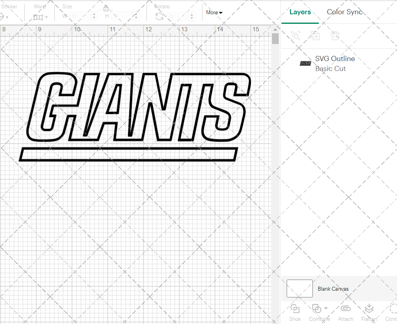Screen dimensions: 397x324
Task: Open the Sticker dropdown arrow
Action: pyautogui.click(x=7, y=17)
